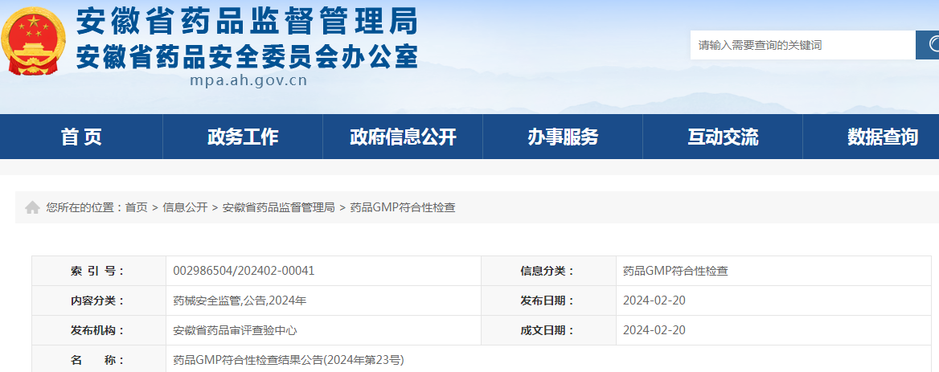
Task: Open the 首页 navigation tab
Action: [x=81, y=137]
